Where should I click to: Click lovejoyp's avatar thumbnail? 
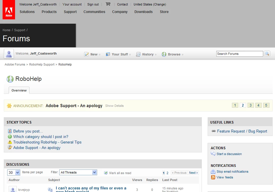(x=13, y=189)
